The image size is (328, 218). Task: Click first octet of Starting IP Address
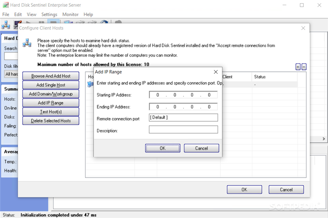[158, 95]
